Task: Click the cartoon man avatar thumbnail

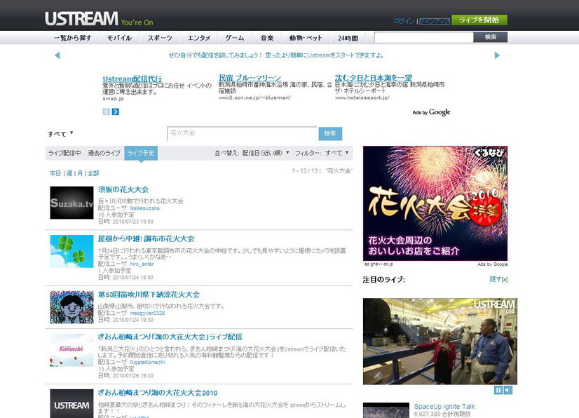Action: click(x=71, y=307)
